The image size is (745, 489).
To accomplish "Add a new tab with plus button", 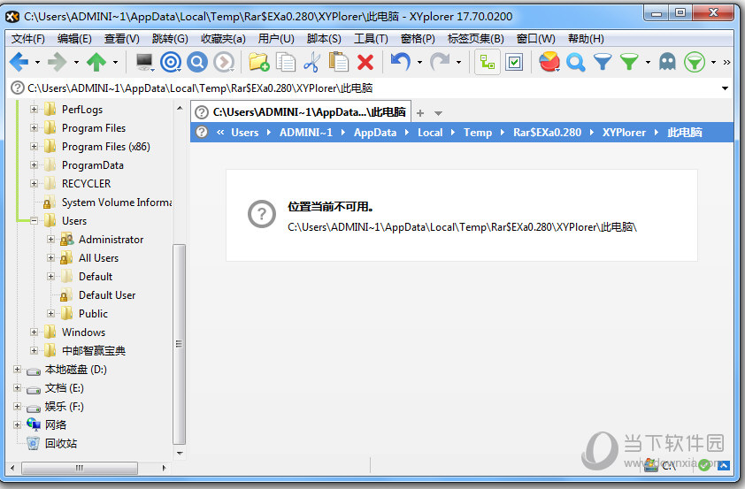I will [x=420, y=113].
